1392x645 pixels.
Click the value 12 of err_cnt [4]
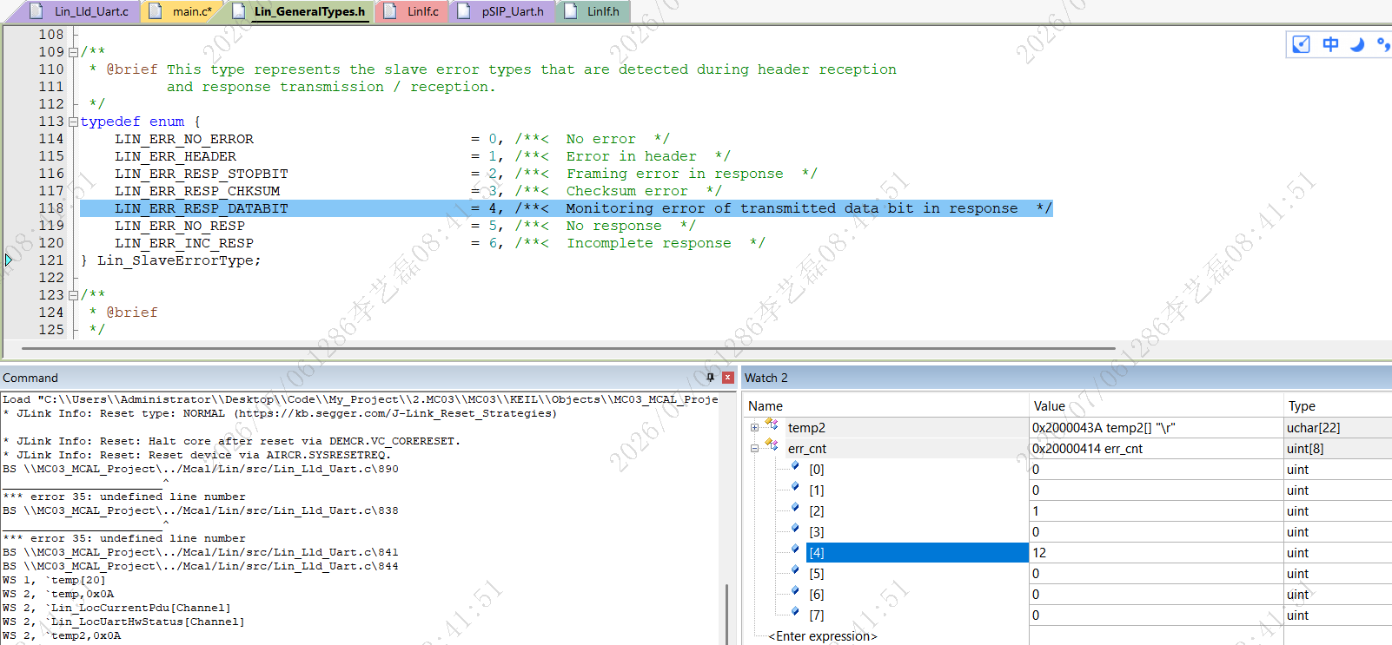(1156, 552)
